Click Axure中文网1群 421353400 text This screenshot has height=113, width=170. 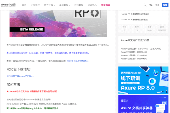point(134,52)
